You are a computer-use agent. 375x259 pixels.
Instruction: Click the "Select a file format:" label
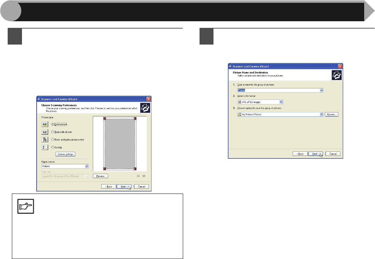click(247, 96)
